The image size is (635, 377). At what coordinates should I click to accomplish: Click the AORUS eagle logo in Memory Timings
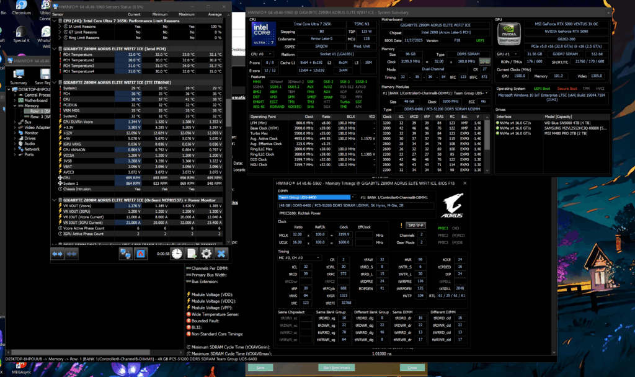click(x=452, y=205)
